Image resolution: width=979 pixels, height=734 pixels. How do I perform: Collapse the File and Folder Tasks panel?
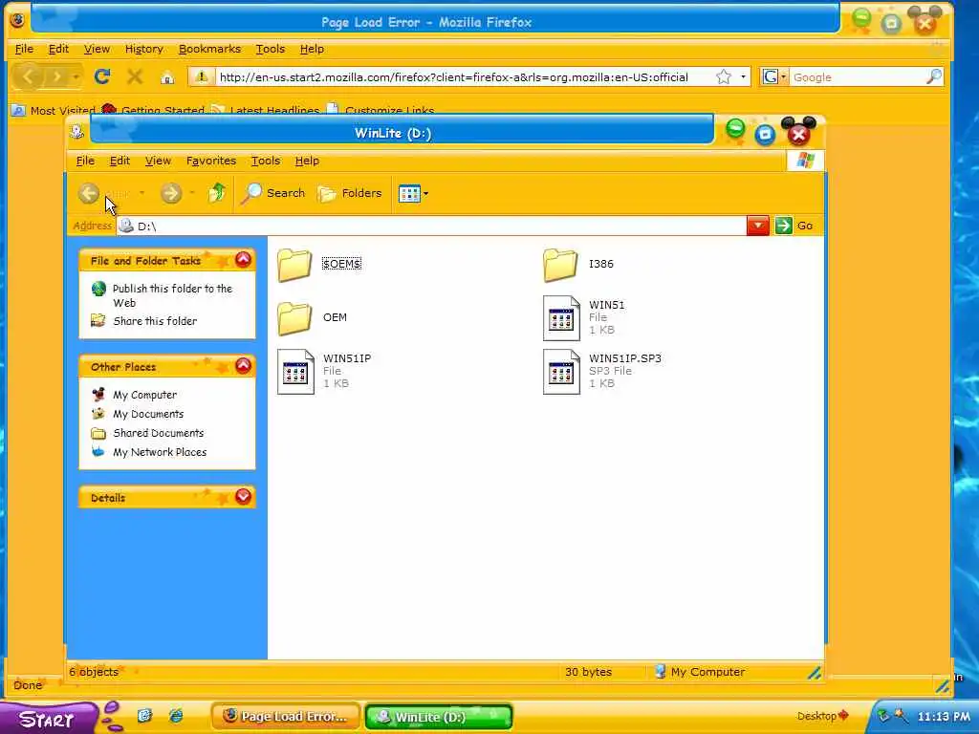click(x=243, y=259)
